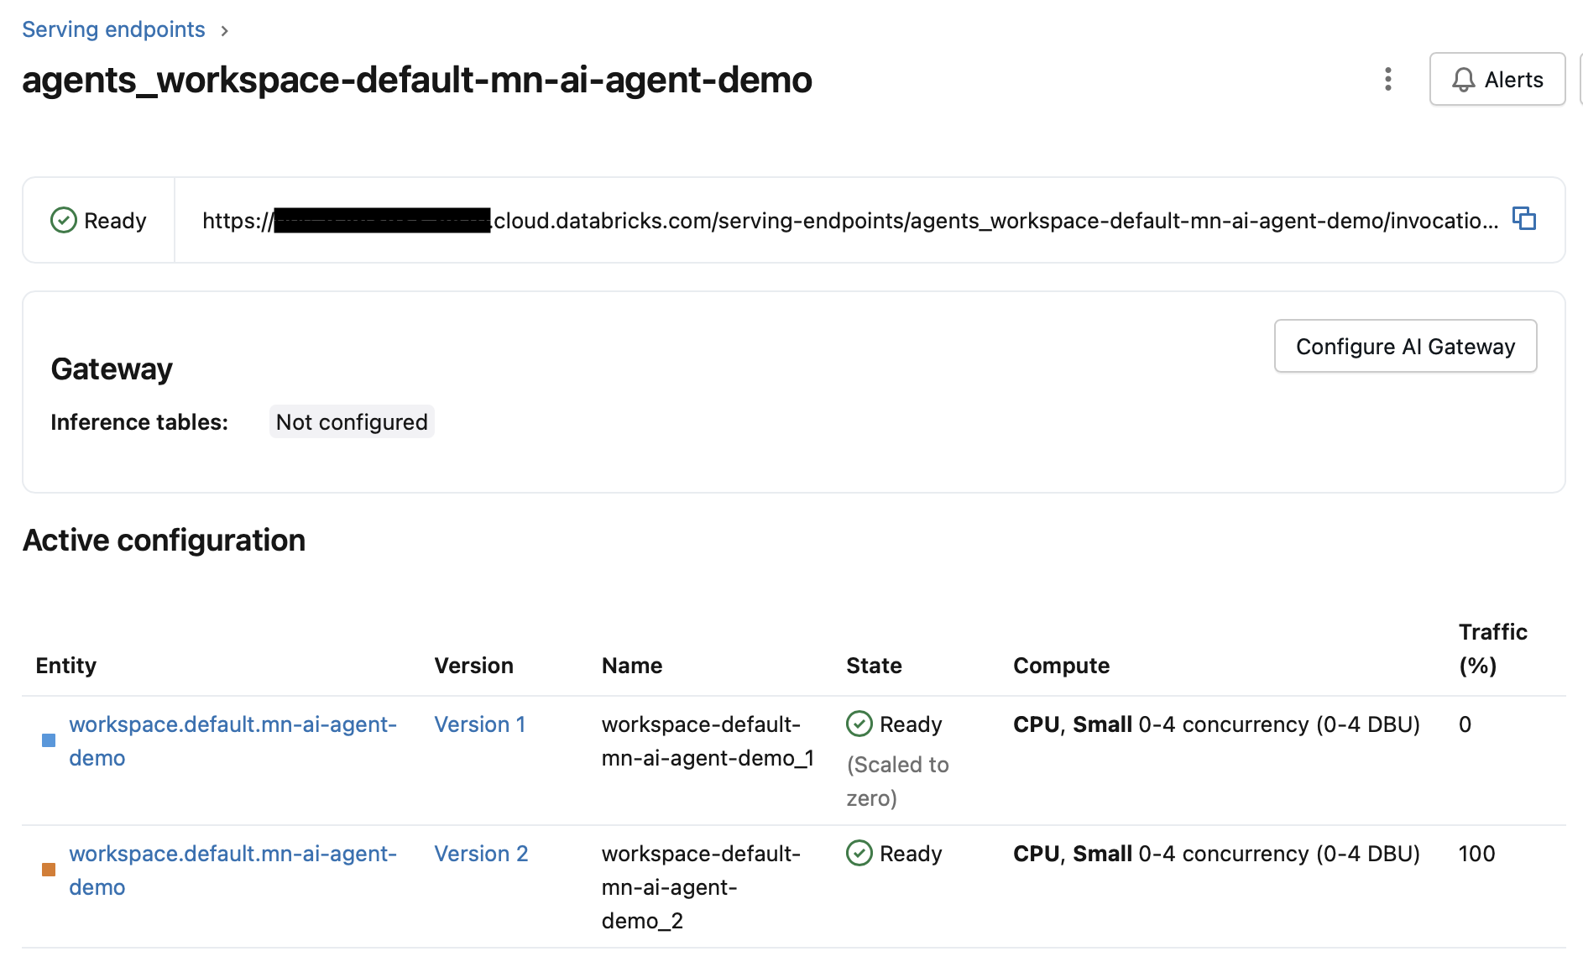Click the Ready check icon in Version 1 row
The width and height of the screenshot is (1583, 967).
(x=859, y=724)
